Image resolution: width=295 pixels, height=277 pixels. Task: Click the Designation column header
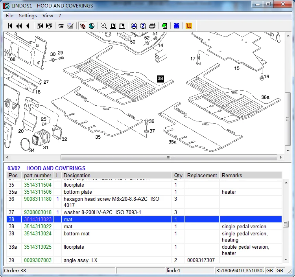tap(77, 176)
